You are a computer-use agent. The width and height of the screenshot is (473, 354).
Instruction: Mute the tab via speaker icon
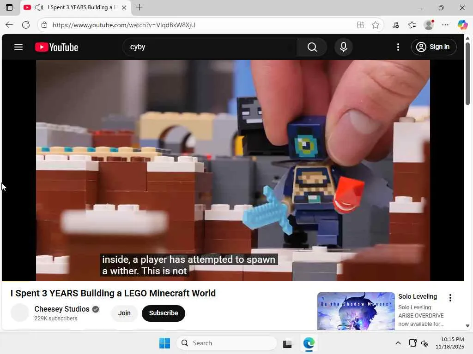39,7
